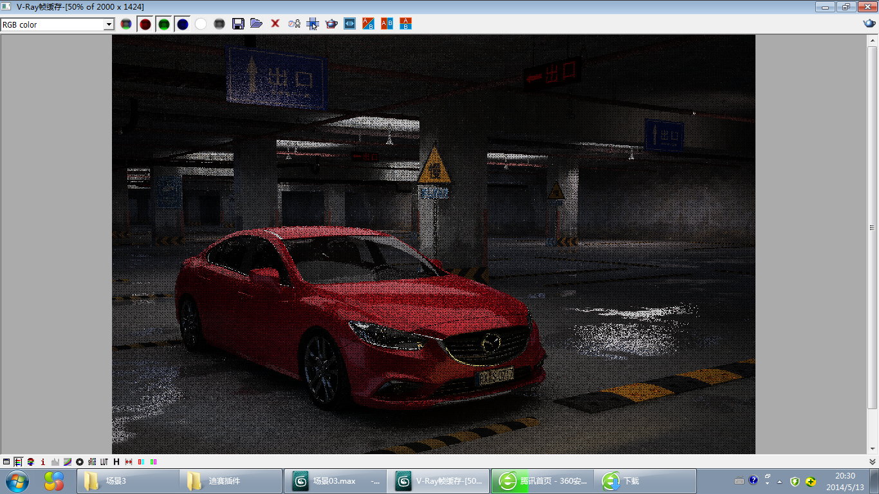This screenshot has height=494, width=879.
Task: Select diagonal A/B comparison icon
Action: (368, 24)
